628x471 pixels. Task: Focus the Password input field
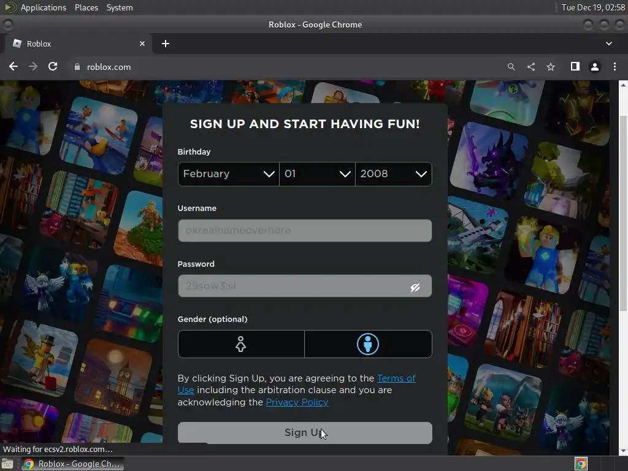[305, 286]
